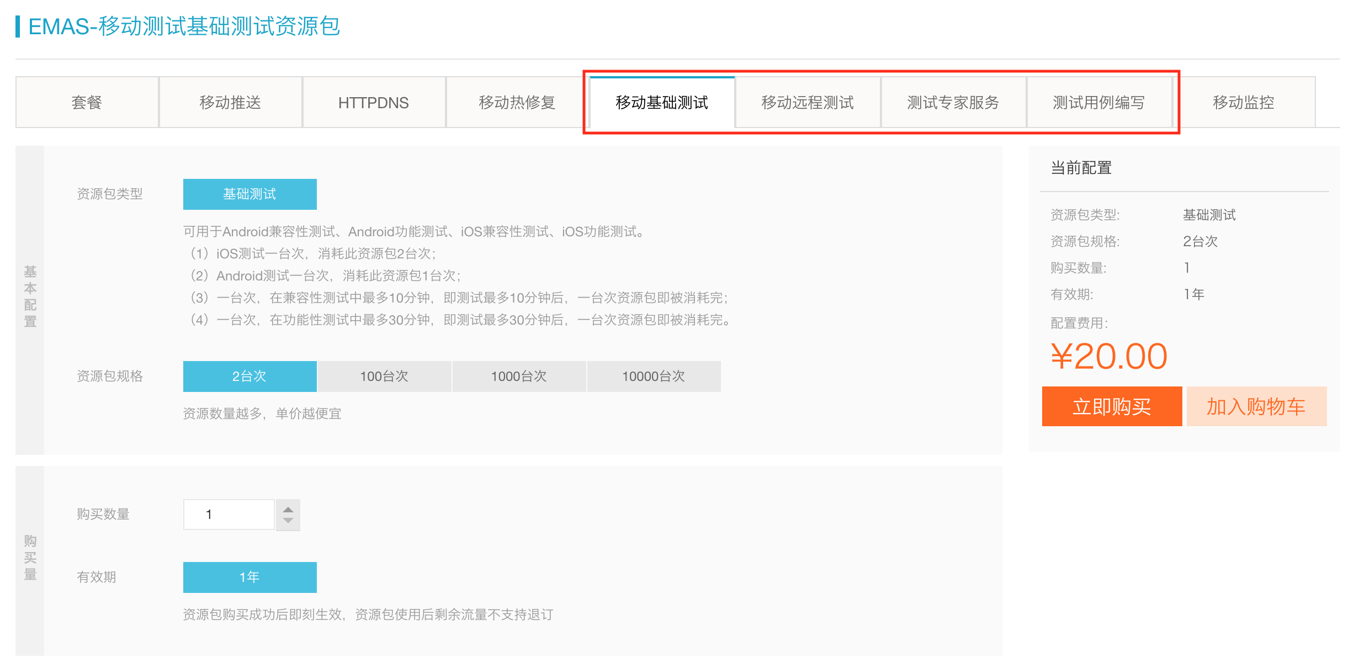Viewport: 1359px width, 668px height.
Task: Pick the 10000台次 package size
Action: coord(654,376)
